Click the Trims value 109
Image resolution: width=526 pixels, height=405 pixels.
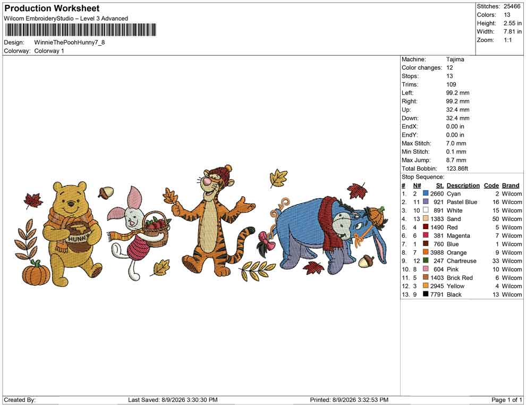coord(451,84)
